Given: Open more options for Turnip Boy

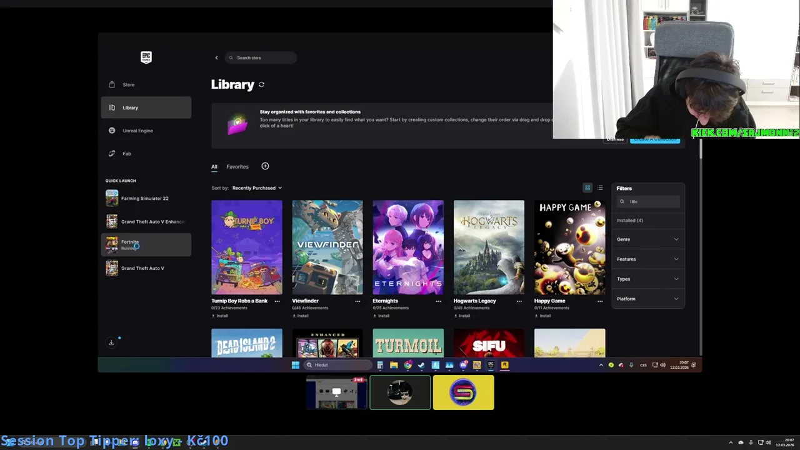Looking at the screenshot, I should pos(277,301).
